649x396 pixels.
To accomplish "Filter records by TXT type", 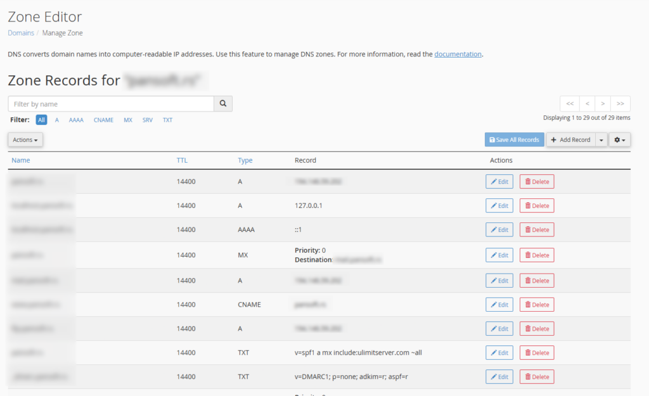I will [x=167, y=120].
